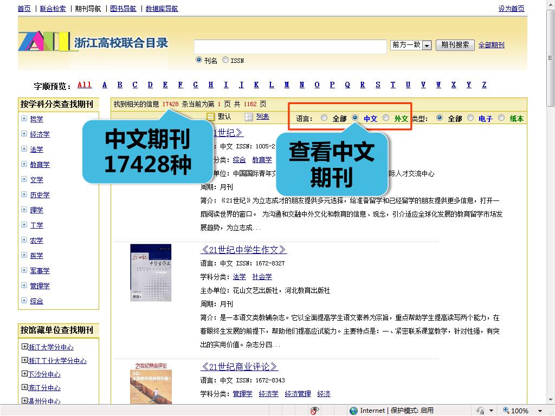This screenshot has height=416, width=555.
Task: Select the ISSN search radio button
Action: click(x=225, y=60)
